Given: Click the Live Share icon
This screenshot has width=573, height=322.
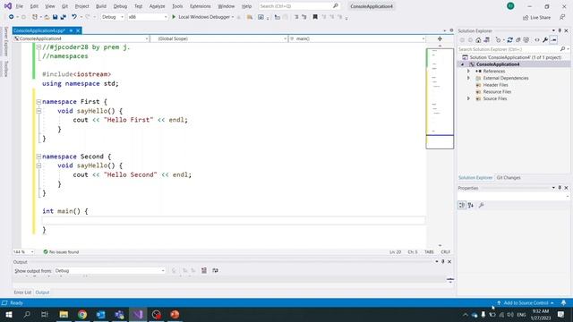Looking at the screenshot, I should click(x=537, y=18).
